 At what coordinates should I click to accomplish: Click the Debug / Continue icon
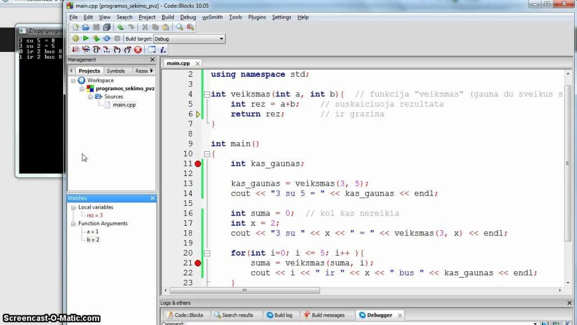(76, 50)
